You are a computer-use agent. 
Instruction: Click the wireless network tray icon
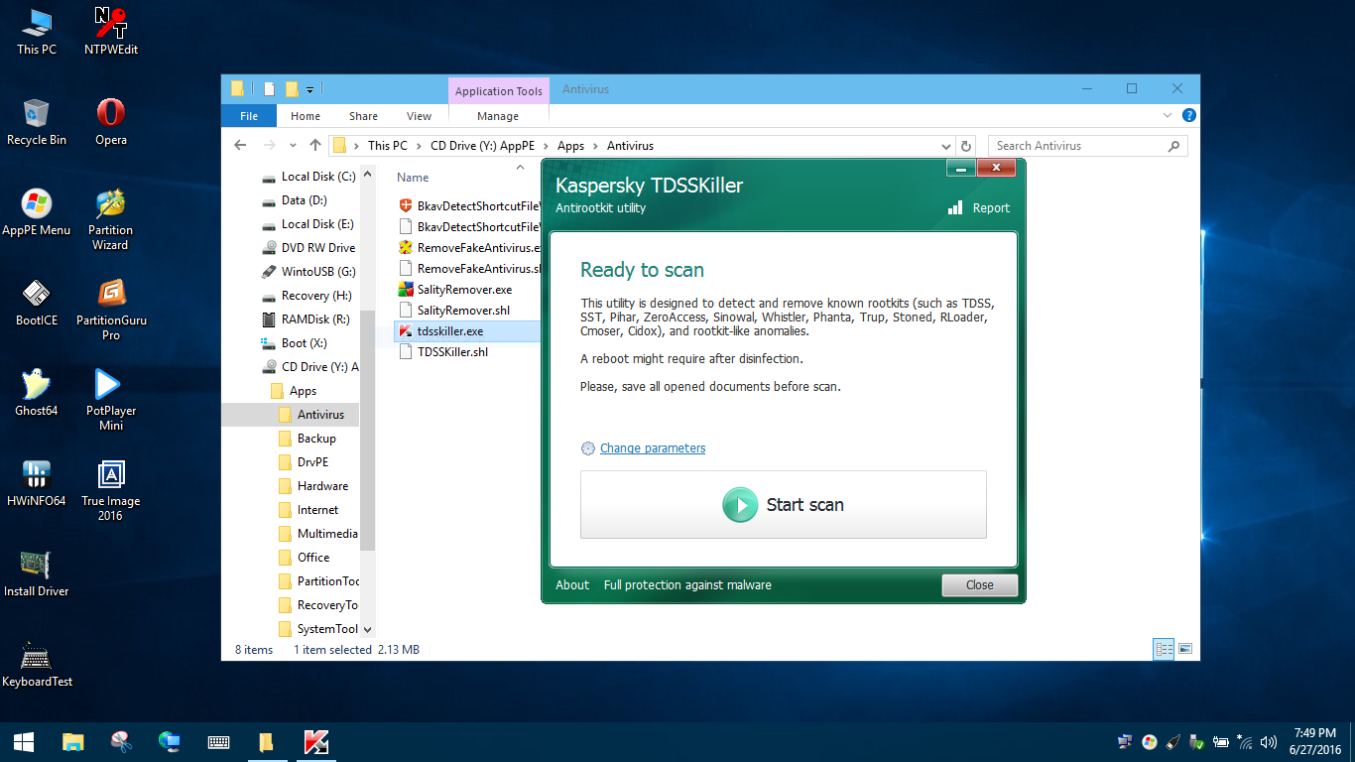pos(1245,742)
